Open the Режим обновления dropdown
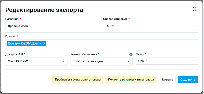This screenshot has width=204, height=94. pyautogui.click(x=101, y=61)
